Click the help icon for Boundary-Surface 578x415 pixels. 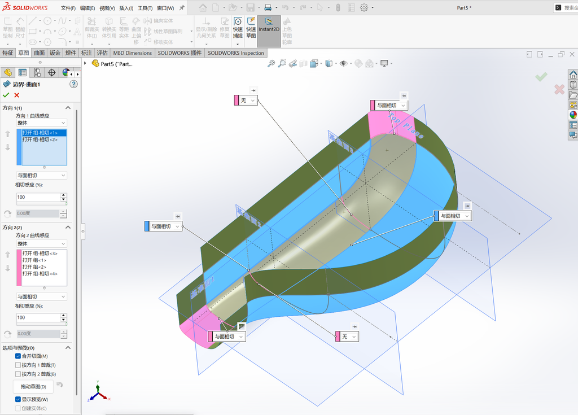74,84
